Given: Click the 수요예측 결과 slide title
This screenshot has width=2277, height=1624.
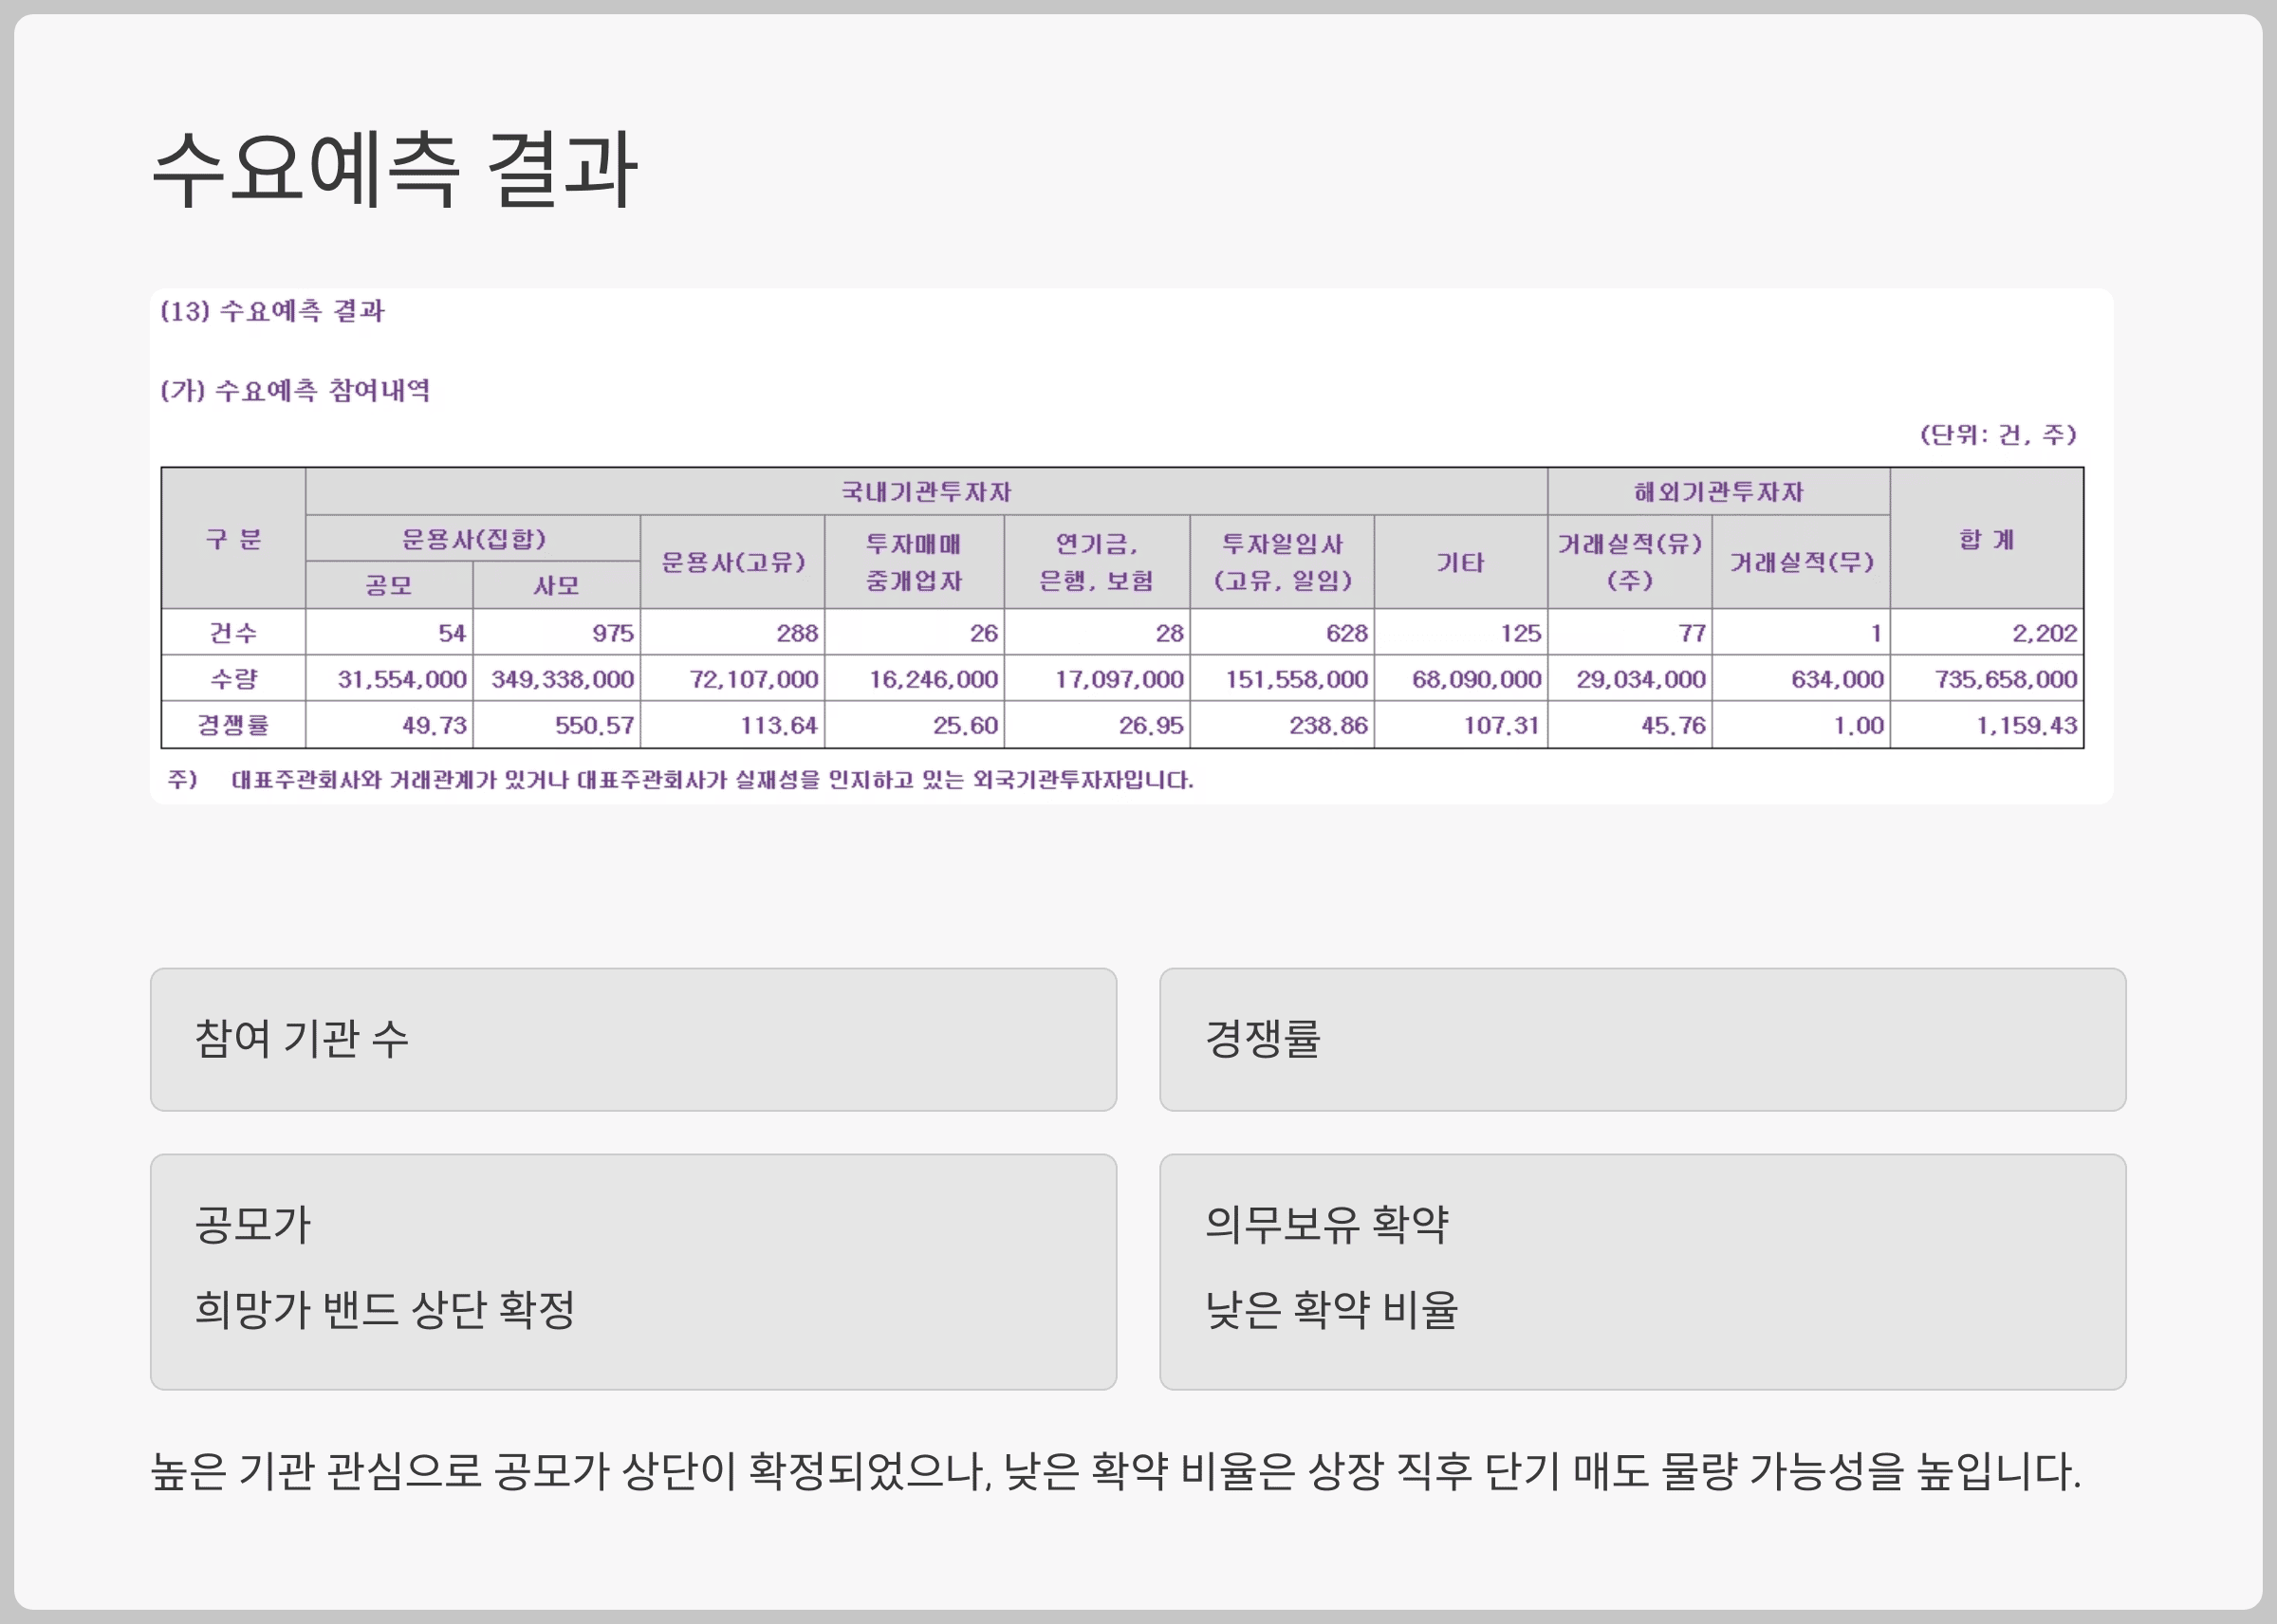Looking at the screenshot, I should 394,170.
